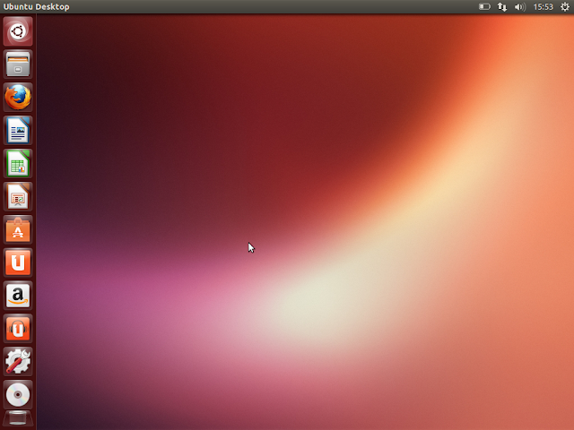Open Ubuntu One icon in launcher
Screen dimensions: 574x430
[x=18, y=262]
